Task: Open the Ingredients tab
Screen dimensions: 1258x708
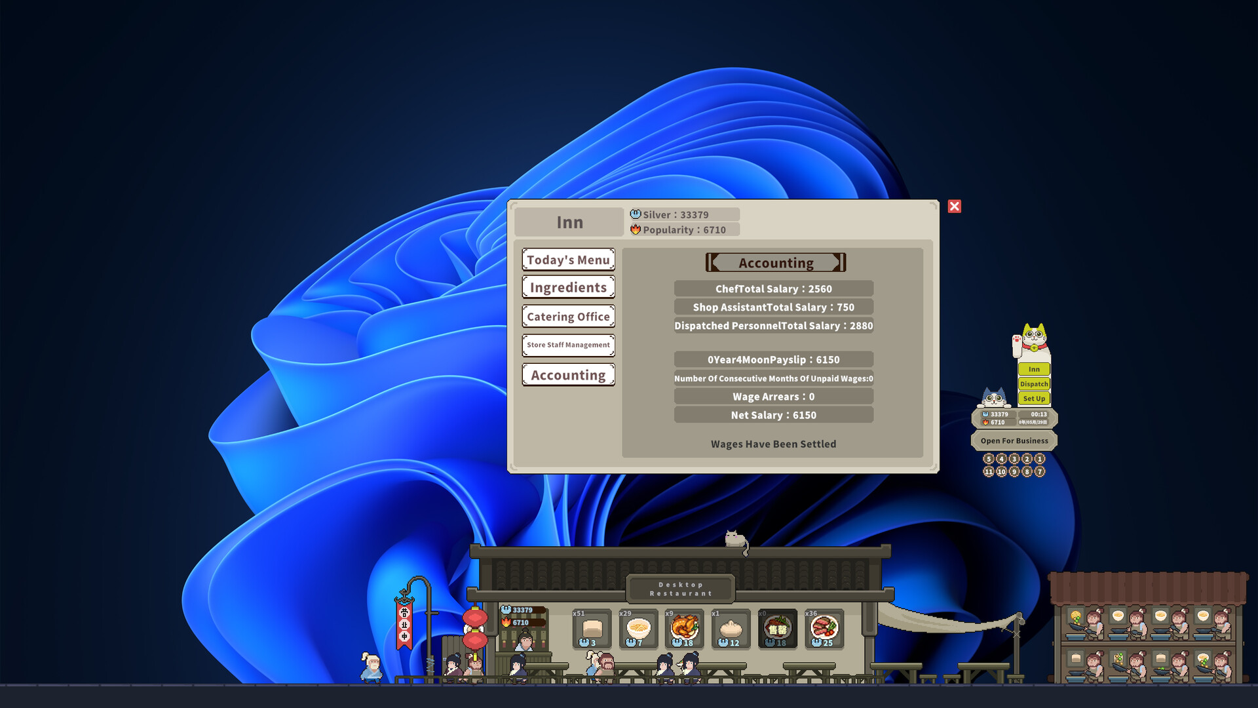Action: [567, 287]
